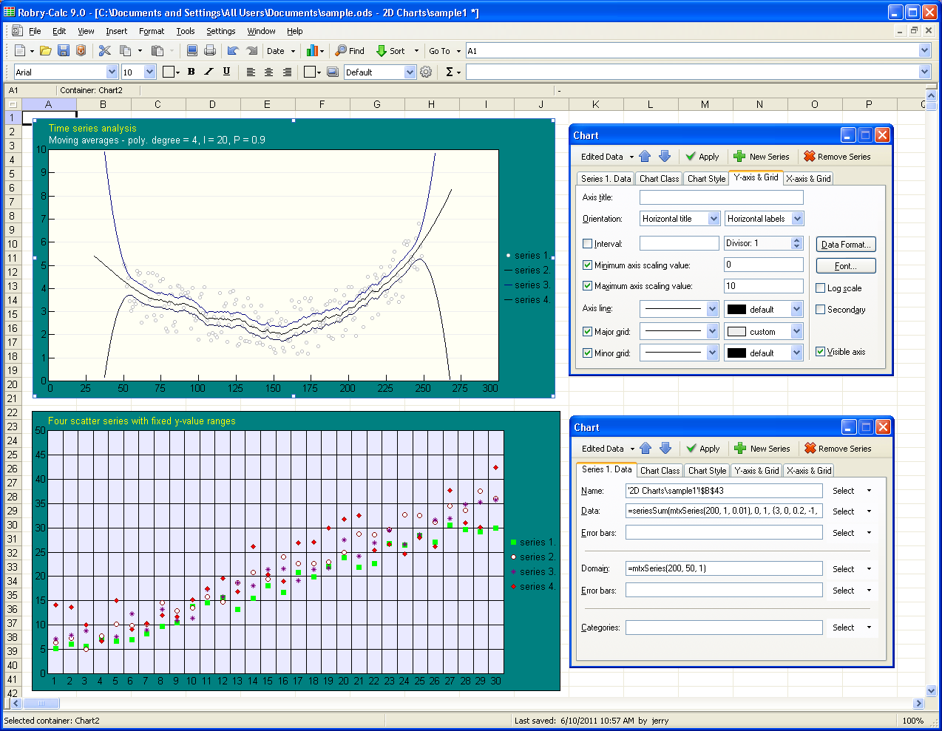Viewport: 942px width, 731px height.
Task: Click Remove Series in the lower Chart panel
Action: [838, 449]
